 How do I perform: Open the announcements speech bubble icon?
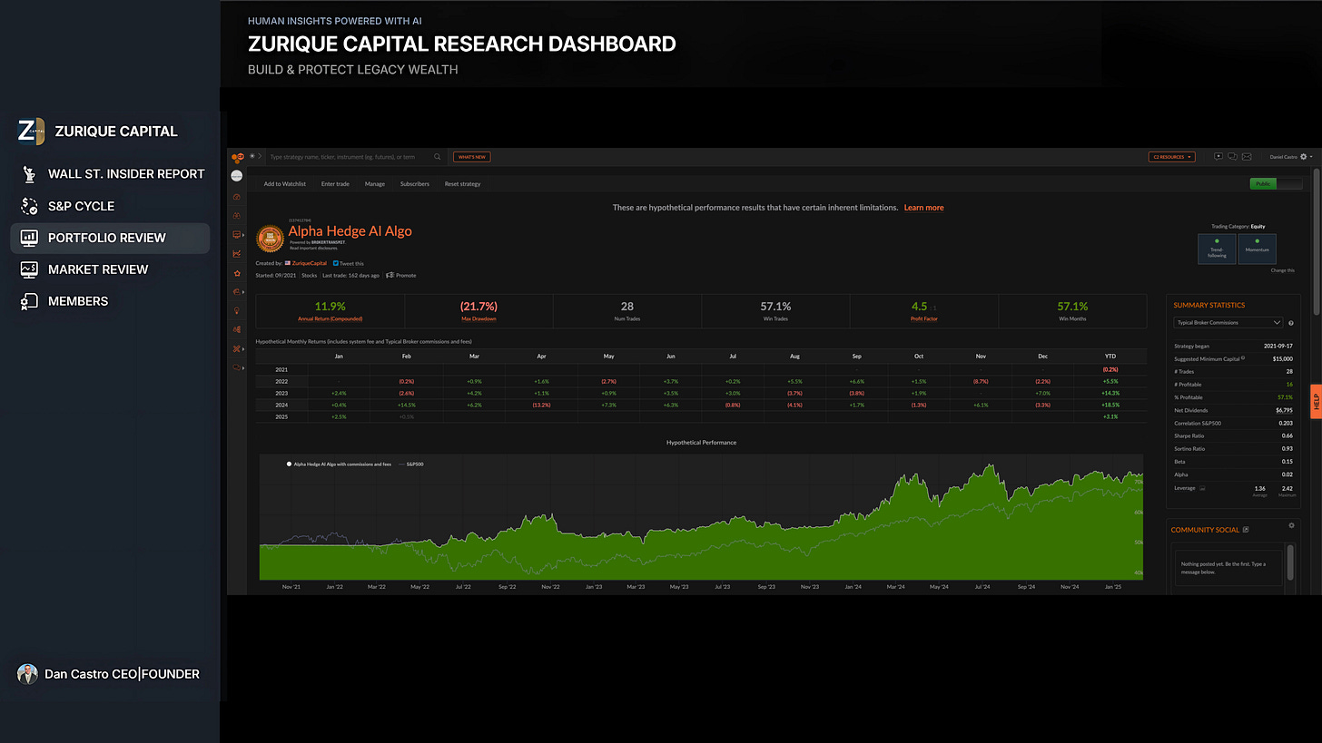[1218, 157]
